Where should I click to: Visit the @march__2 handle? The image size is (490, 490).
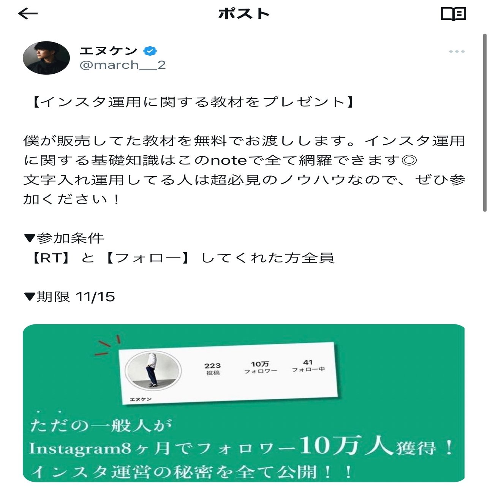pyautogui.click(x=123, y=65)
